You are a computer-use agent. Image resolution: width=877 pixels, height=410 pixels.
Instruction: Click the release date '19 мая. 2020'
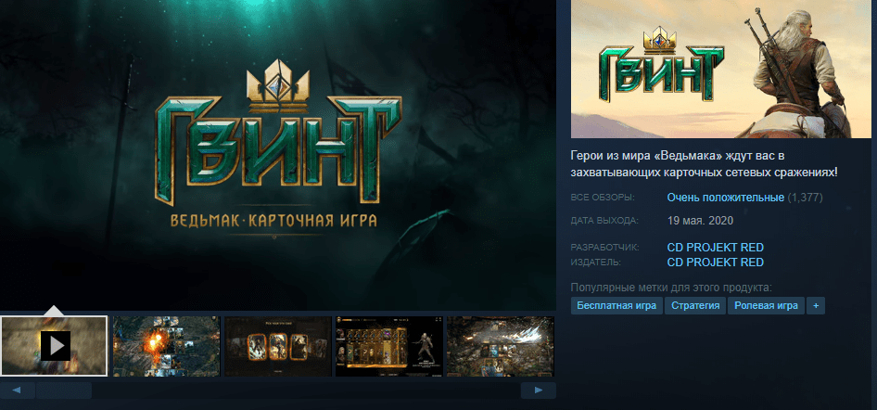tap(700, 221)
